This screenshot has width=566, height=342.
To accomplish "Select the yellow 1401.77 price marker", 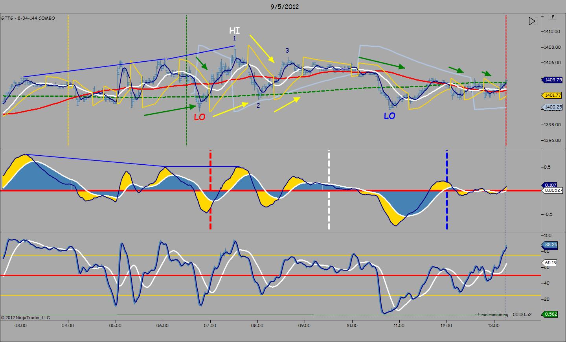I will pos(552,95).
